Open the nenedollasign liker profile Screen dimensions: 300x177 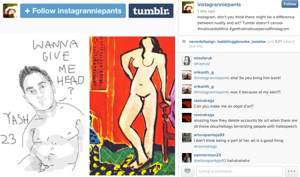pos(202,42)
